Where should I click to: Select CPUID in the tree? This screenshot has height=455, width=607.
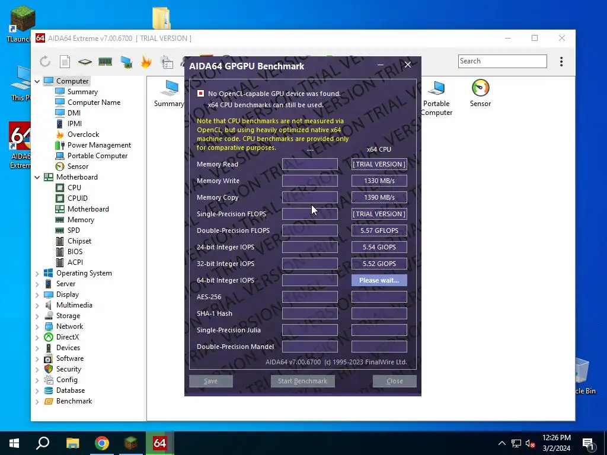(78, 198)
